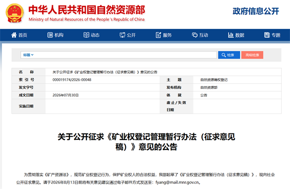Click the chat-bubble icon beside 互动

point(195,35)
